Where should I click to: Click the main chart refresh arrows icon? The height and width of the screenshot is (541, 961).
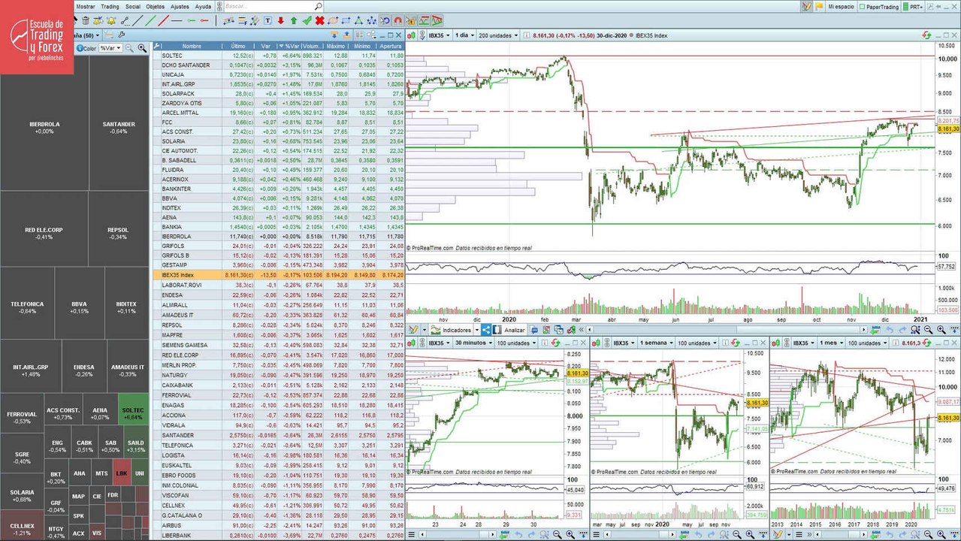[x=926, y=35]
